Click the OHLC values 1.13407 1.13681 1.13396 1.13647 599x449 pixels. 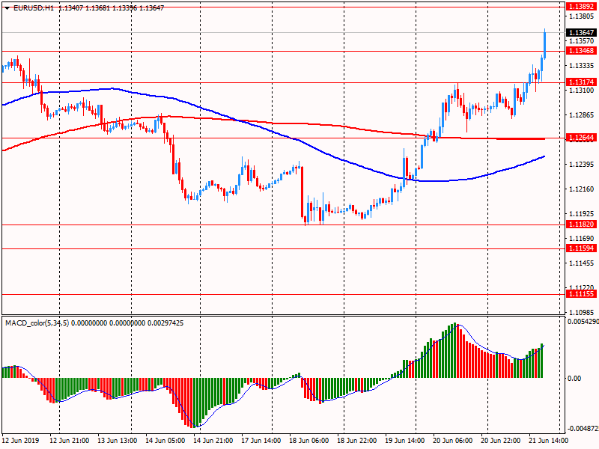pyautogui.click(x=111, y=8)
